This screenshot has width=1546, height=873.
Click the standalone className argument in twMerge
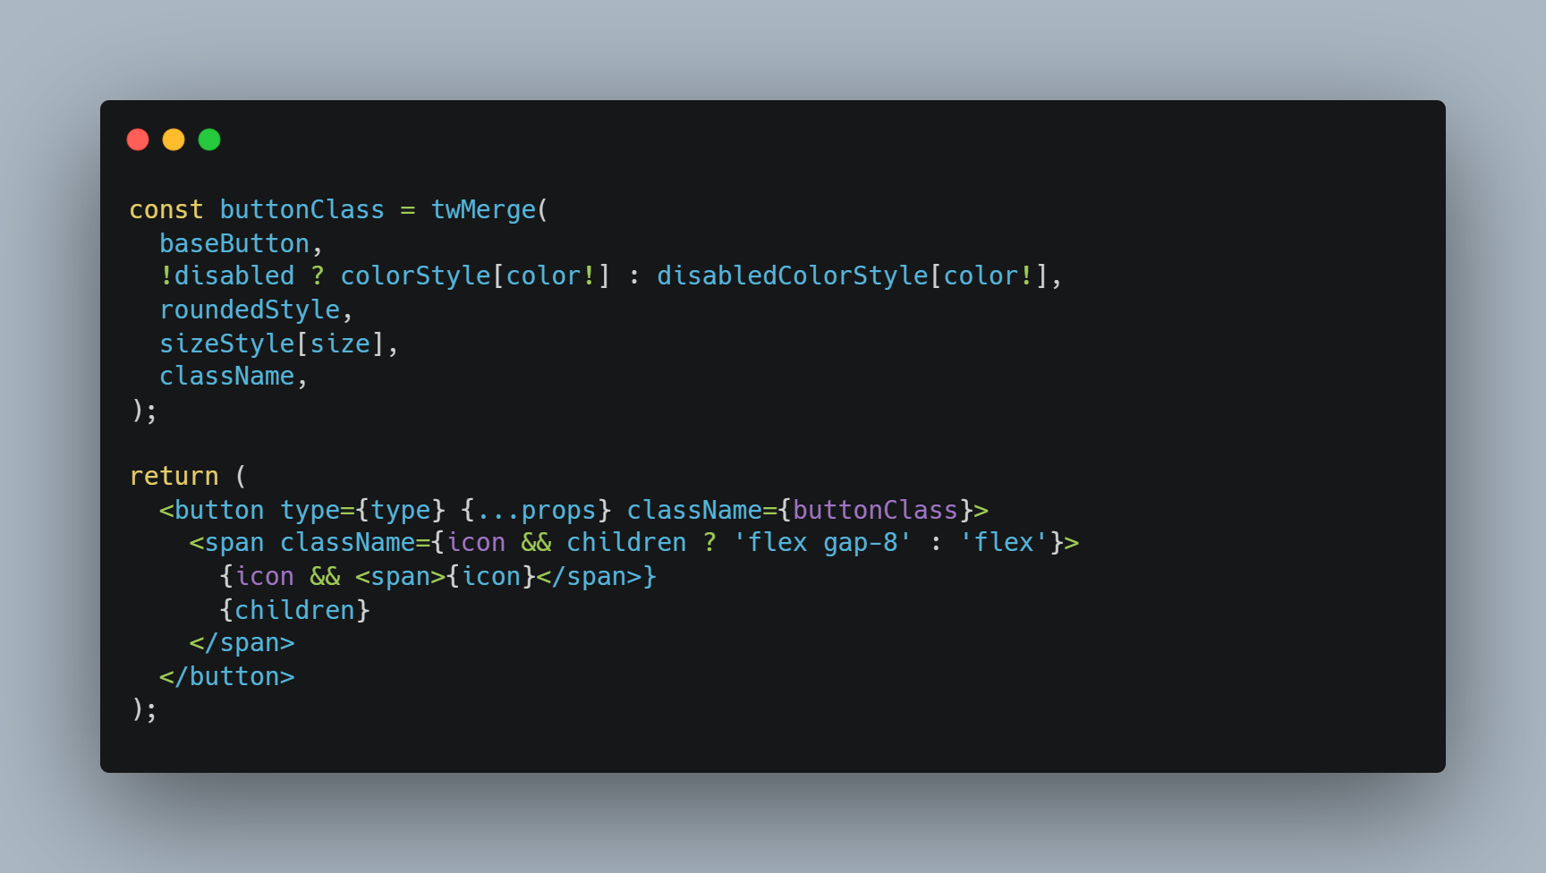pos(227,376)
